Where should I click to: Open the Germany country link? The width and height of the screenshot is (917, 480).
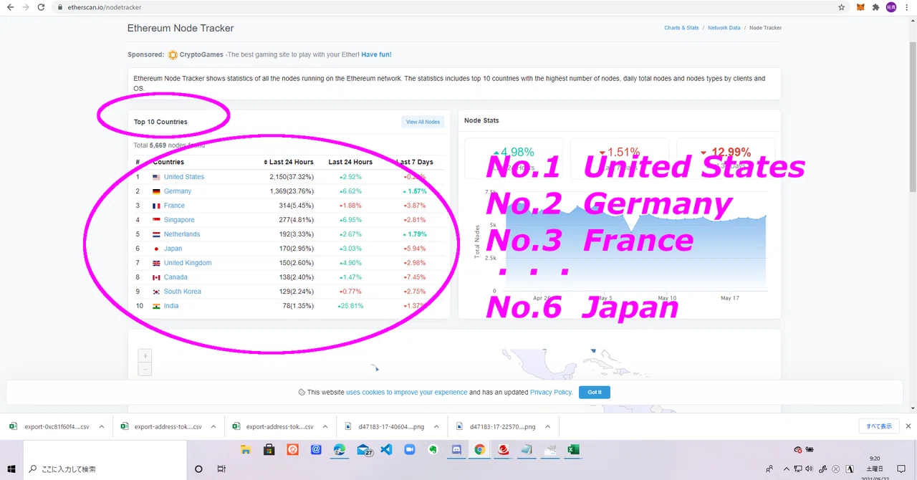pos(178,191)
